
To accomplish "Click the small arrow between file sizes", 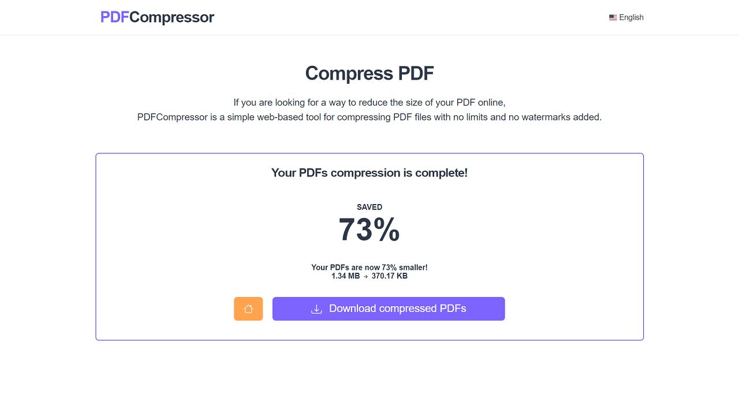I will [365, 276].
